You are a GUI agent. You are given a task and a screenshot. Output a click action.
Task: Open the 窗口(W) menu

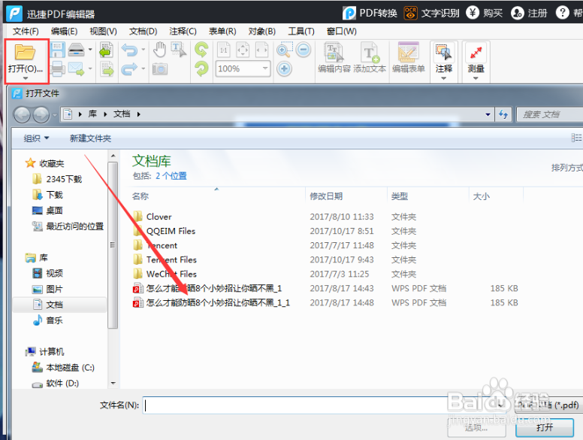[341, 32]
